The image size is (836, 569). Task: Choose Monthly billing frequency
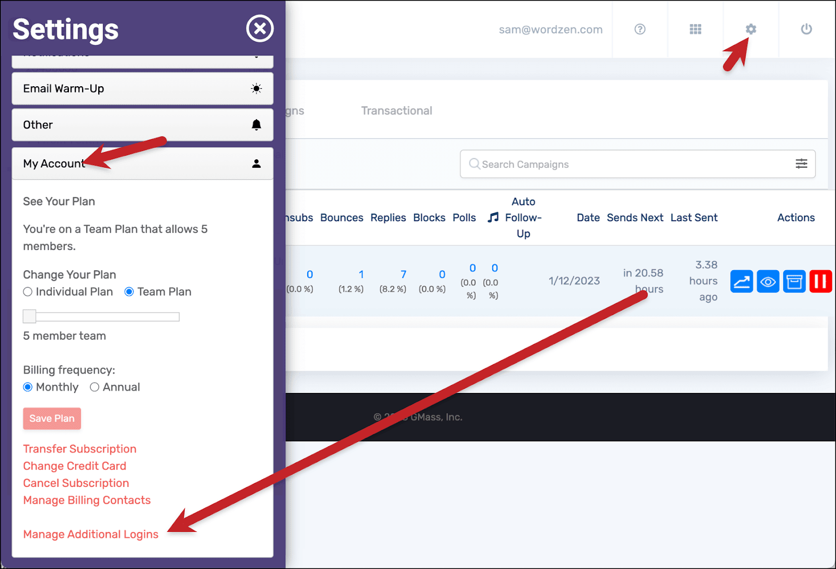28,387
